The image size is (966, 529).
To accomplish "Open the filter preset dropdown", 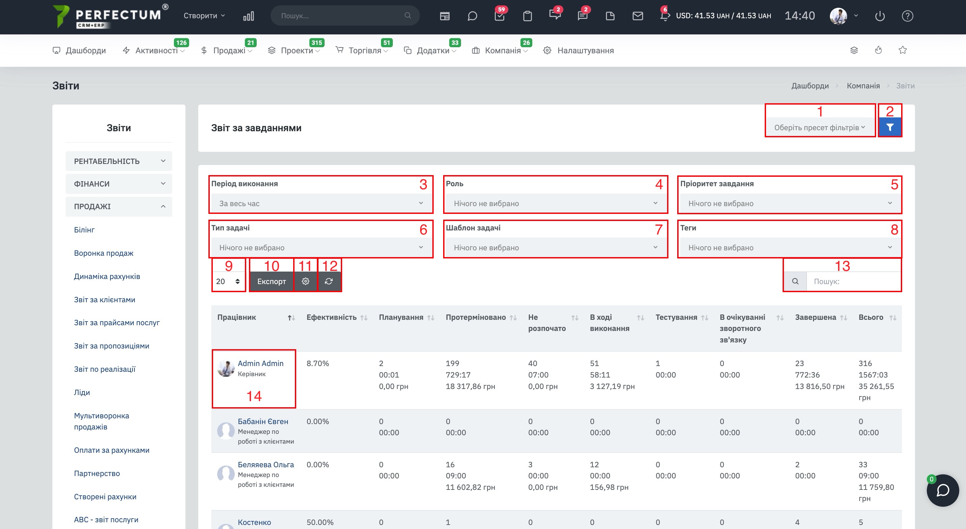I will (x=819, y=128).
